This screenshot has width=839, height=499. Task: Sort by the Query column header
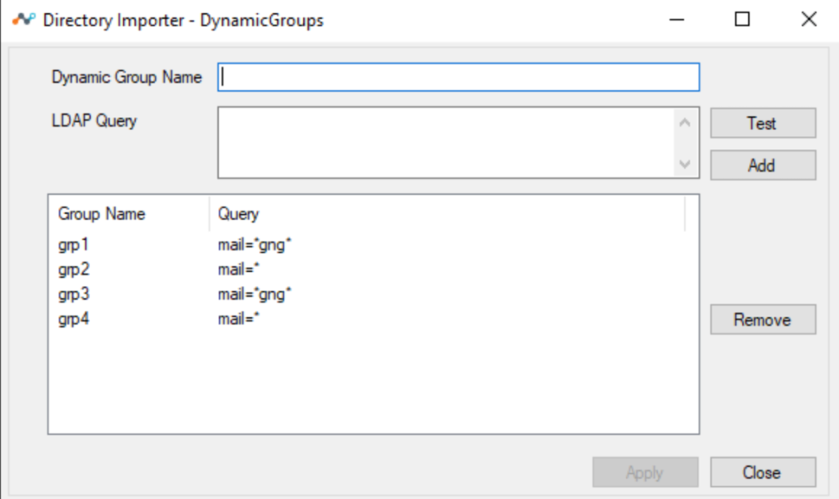point(447,214)
